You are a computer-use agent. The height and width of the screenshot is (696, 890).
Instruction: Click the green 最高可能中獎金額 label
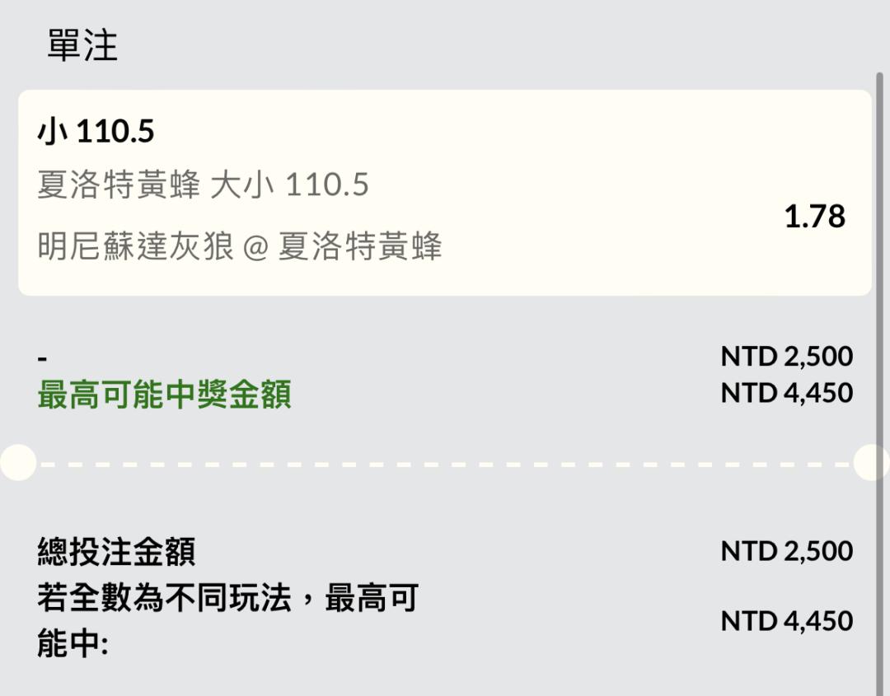165,395
